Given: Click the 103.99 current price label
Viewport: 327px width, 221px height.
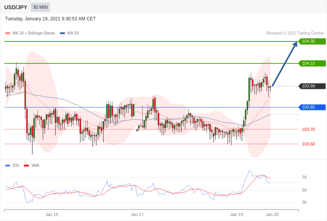Looking at the screenshot, I should [x=312, y=86].
